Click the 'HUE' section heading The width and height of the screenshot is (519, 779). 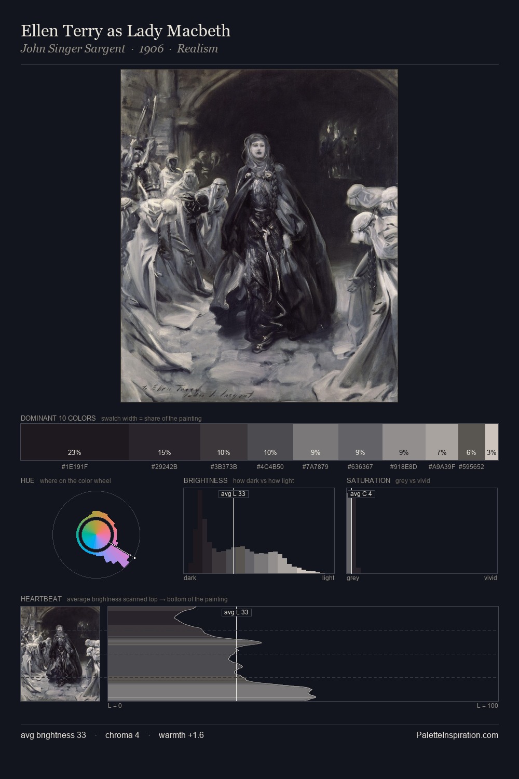point(28,480)
